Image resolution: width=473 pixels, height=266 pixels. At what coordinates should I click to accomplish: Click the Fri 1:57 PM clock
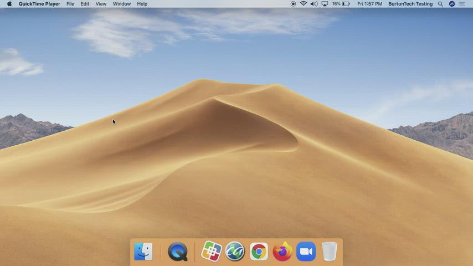point(369,4)
